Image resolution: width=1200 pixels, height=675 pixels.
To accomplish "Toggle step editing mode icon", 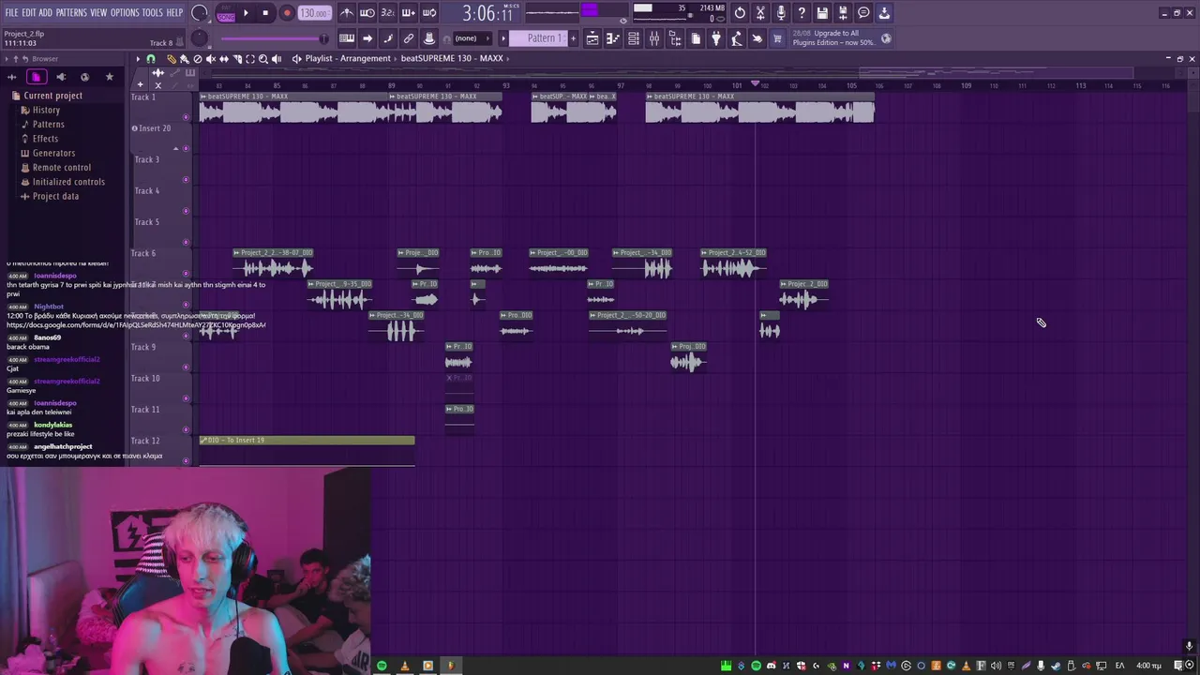I will tap(388, 38).
